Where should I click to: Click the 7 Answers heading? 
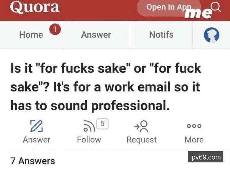[x=32, y=161]
